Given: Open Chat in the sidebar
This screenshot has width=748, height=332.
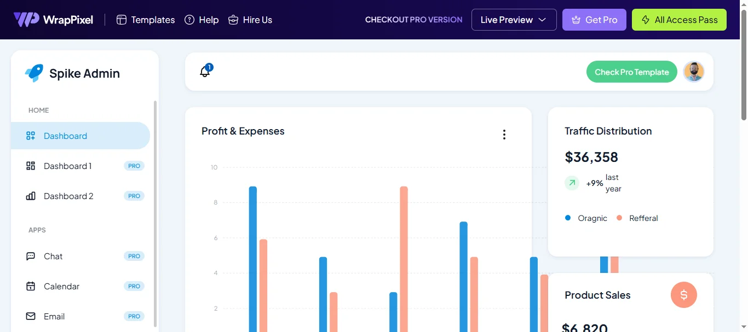Looking at the screenshot, I should coord(80,256).
